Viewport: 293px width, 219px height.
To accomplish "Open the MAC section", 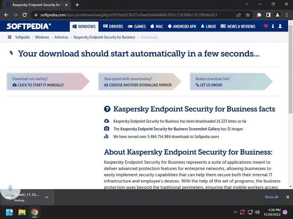I will point(157,27).
